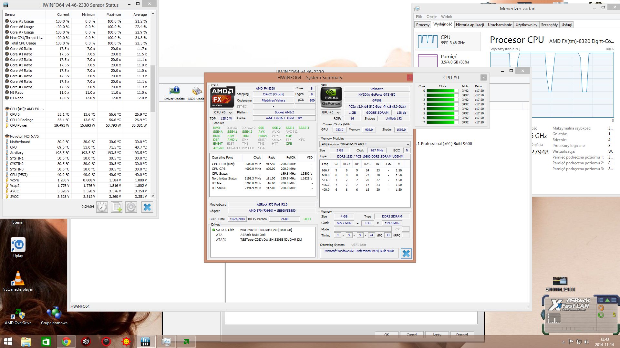The width and height of the screenshot is (620, 348).
Task: Open the GPU #0 selector dropdown
Action: (x=331, y=112)
